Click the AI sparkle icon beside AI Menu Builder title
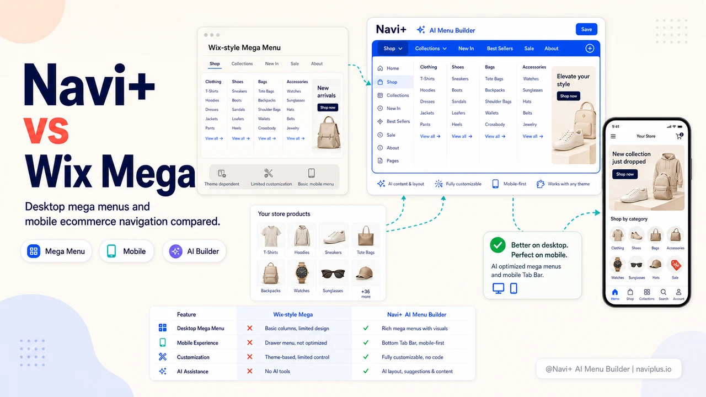This screenshot has width=706, height=397. [421, 30]
